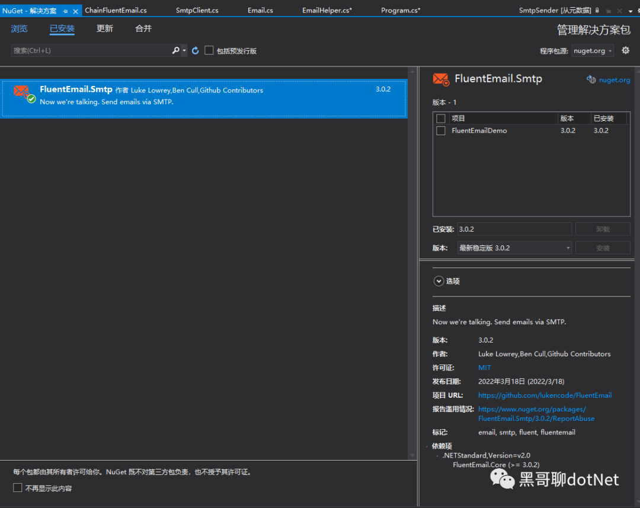Open the EmailHelper.cs tab

[327, 10]
